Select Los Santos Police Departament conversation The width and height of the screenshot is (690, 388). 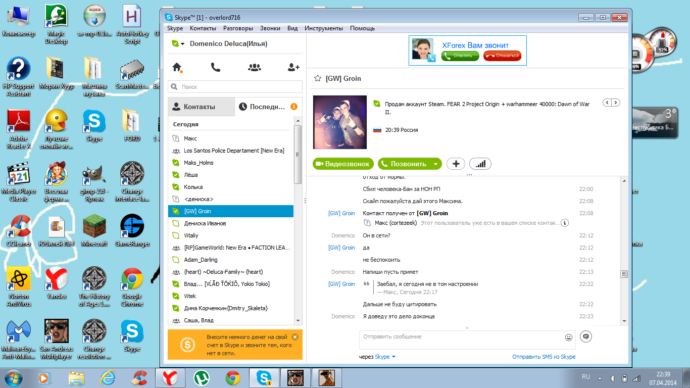click(x=231, y=151)
